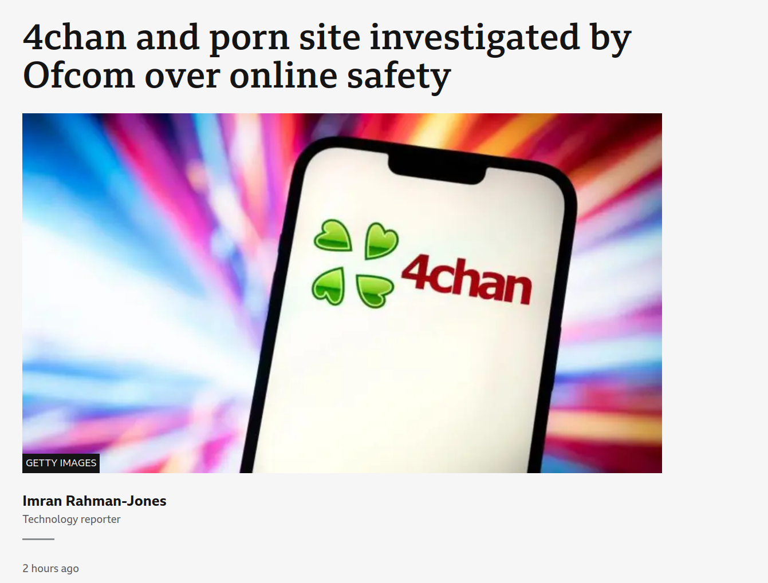Click the Technology reporter subtitle

tap(72, 519)
